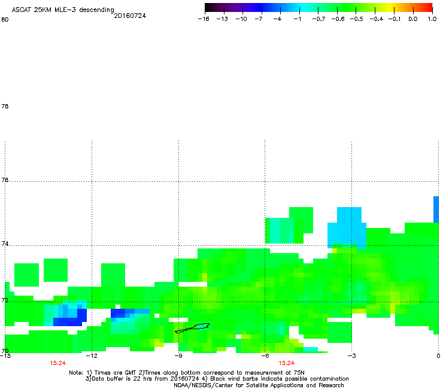
Task: Click the black island outline near -9 longitude
Action: 192,328
